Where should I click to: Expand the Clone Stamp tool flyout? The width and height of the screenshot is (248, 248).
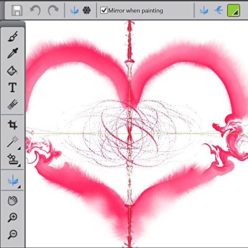tap(19, 165)
